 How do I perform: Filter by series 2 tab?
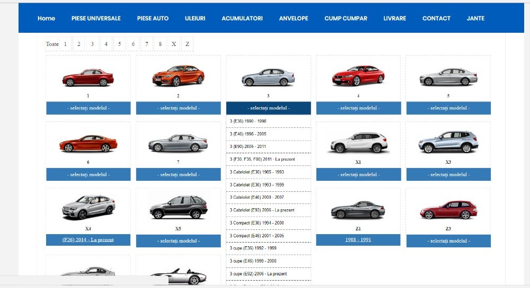[79, 44]
